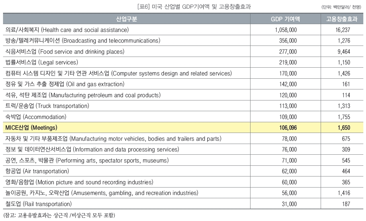Click GDP value 78,000
The height and width of the screenshot is (221, 366).
click(x=289, y=139)
